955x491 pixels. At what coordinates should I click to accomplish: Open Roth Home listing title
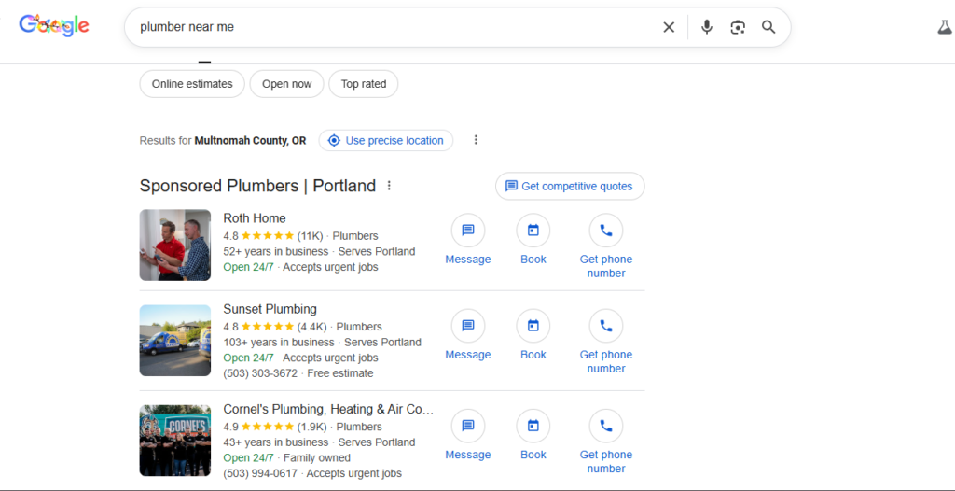[x=255, y=218]
